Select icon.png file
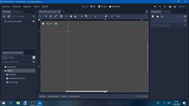The width and height of the screenshot is (189, 106). point(13,82)
